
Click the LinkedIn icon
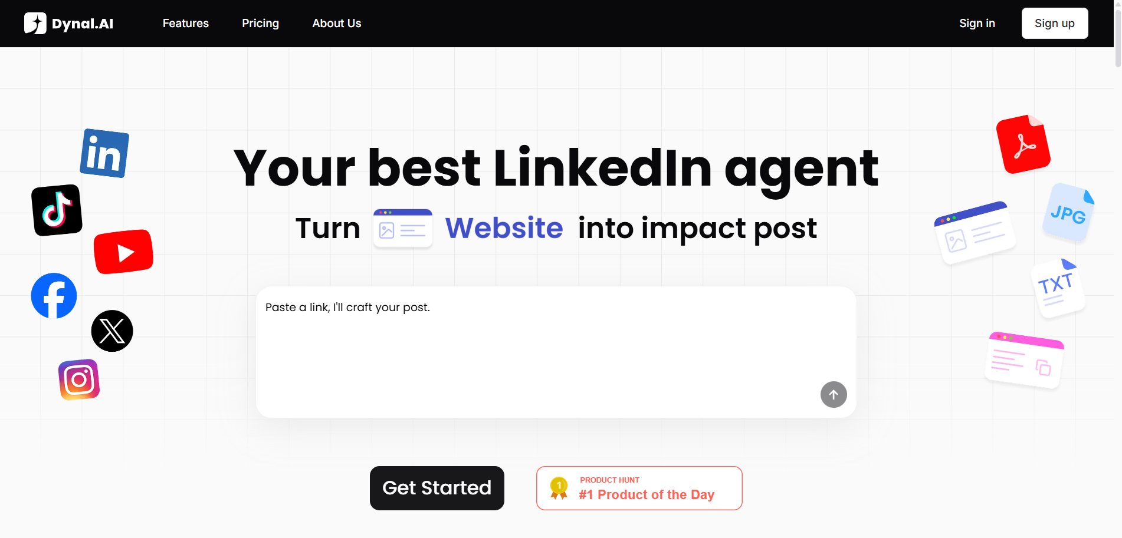coord(104,153)
